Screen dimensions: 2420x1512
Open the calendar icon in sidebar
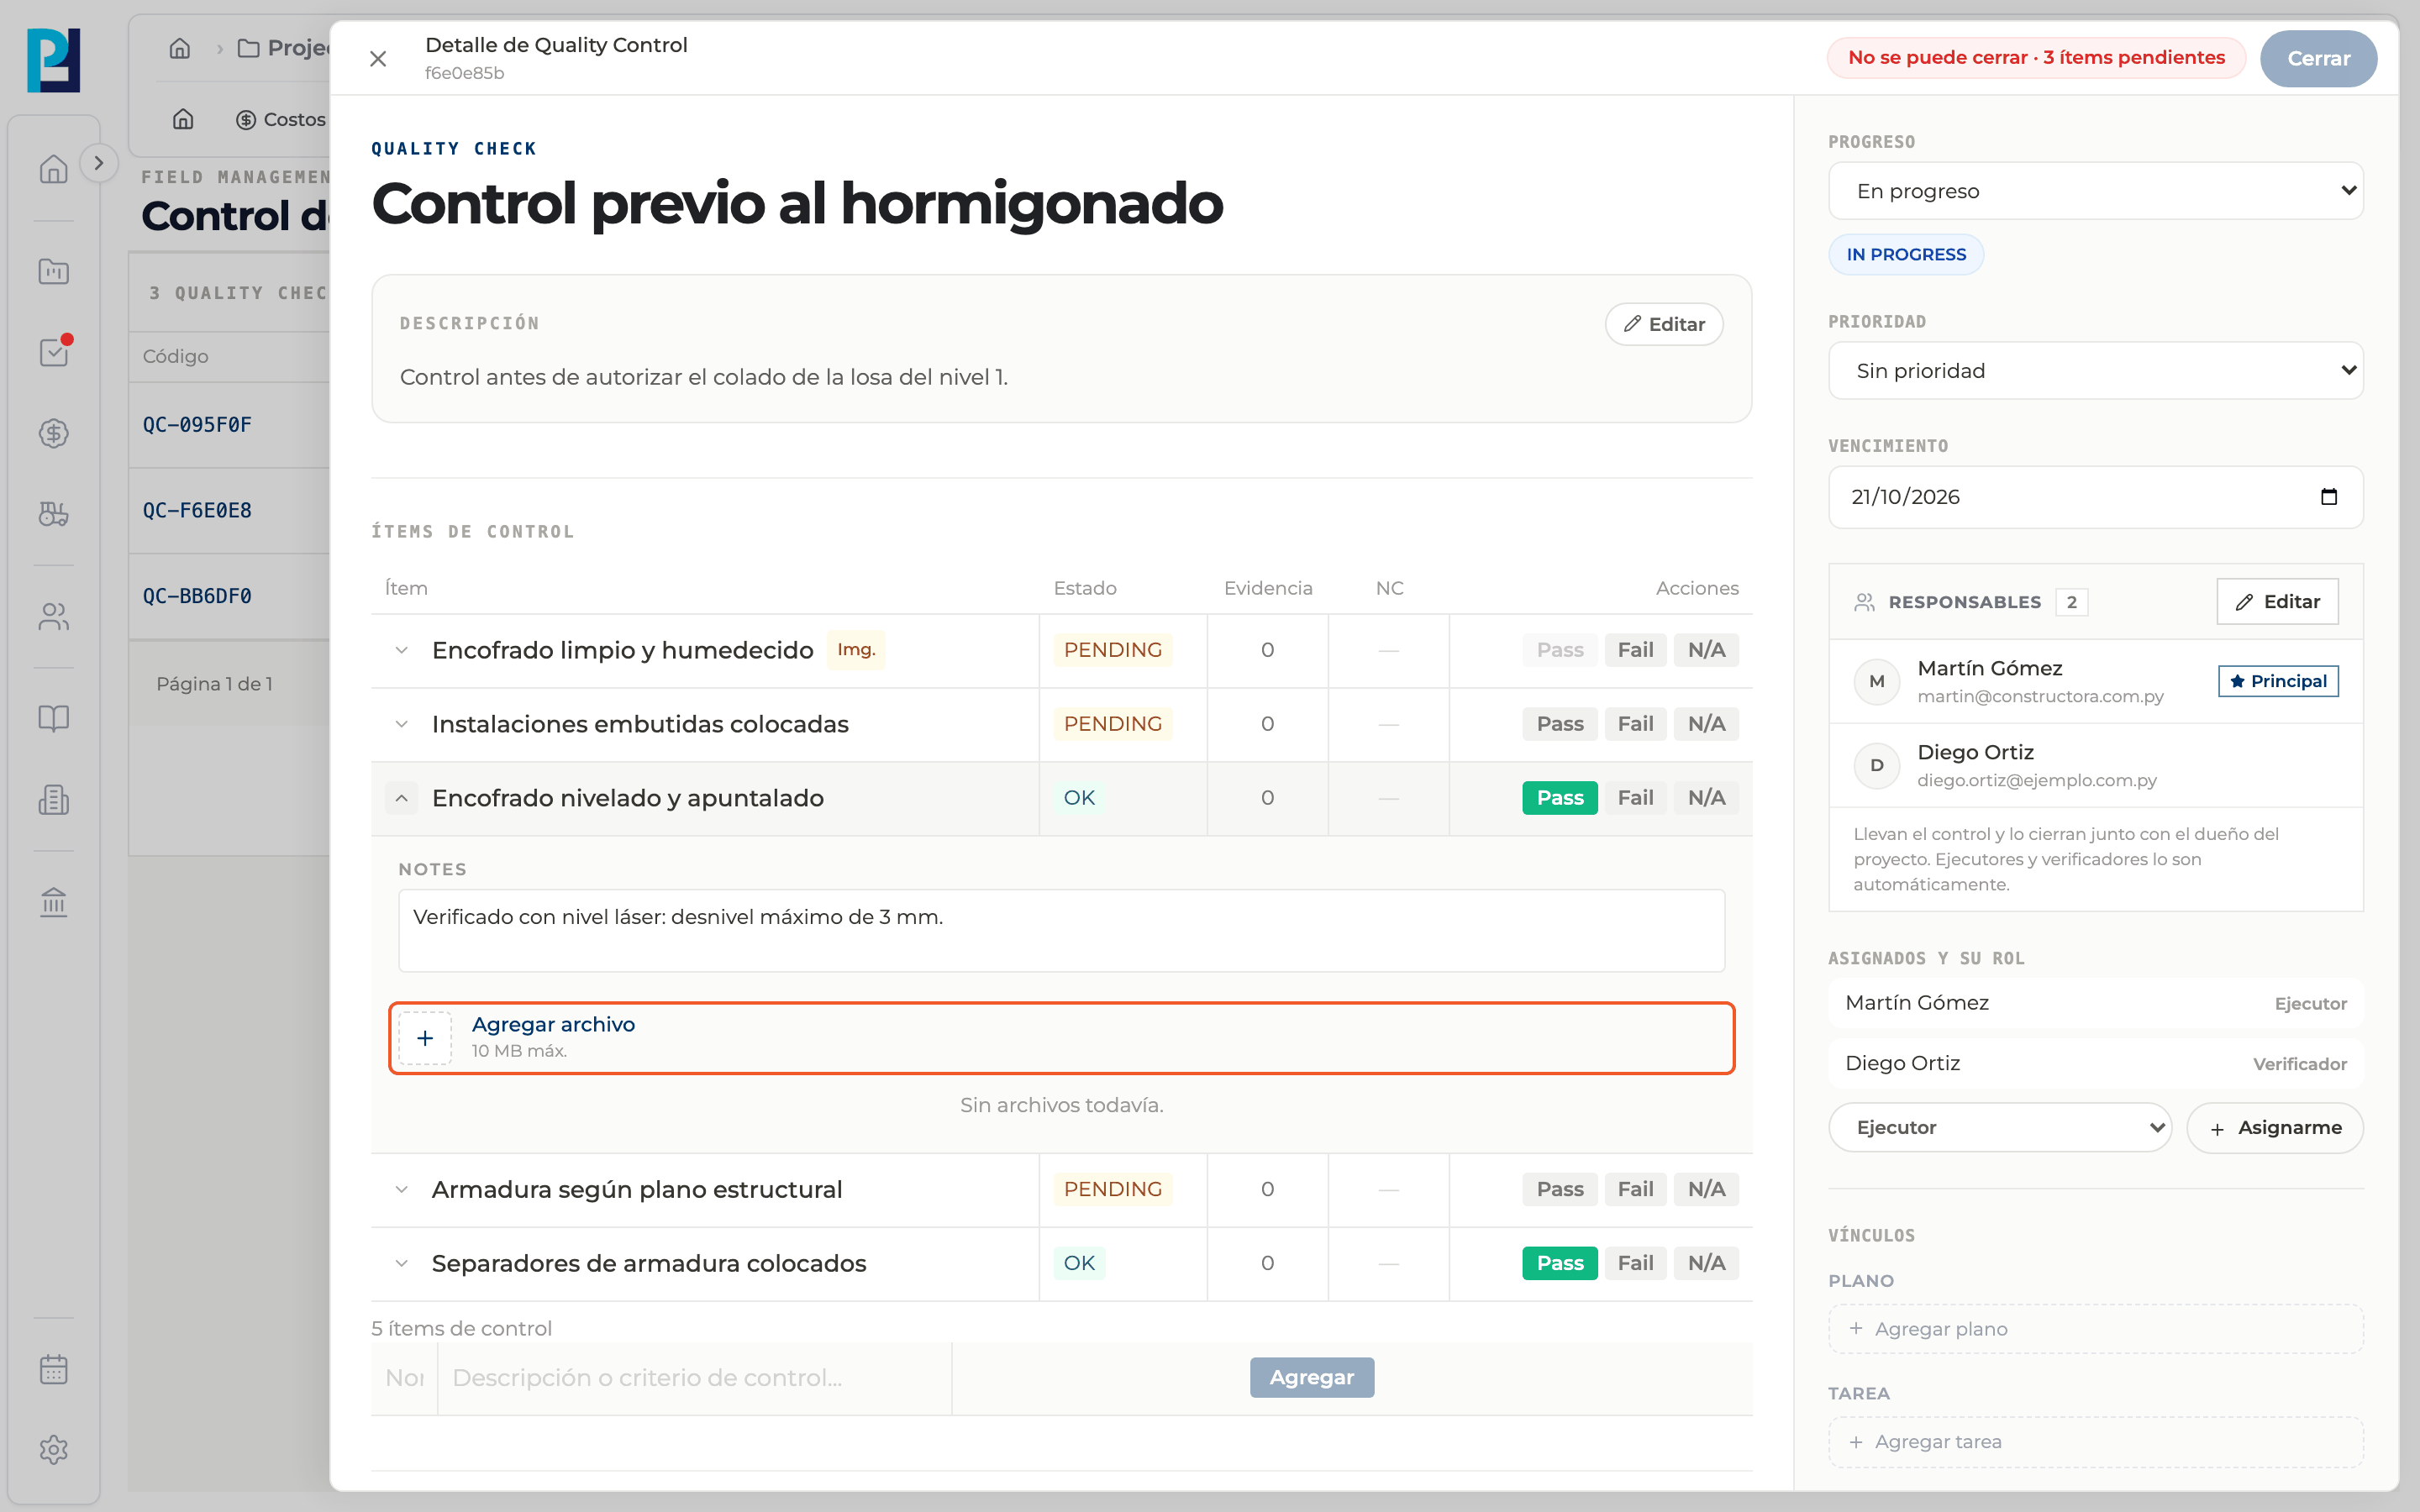click(54, 1369)
